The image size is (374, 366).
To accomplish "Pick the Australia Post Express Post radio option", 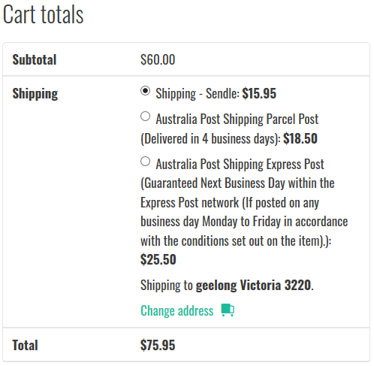I will pos(145,162).
